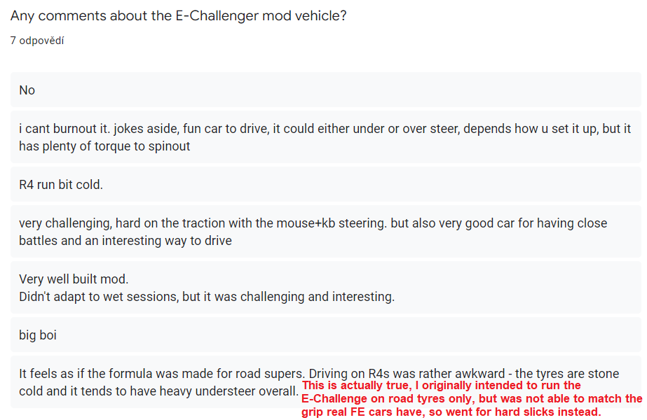
Task: Click the "7 odpovědí" response count
Action: 36,41
